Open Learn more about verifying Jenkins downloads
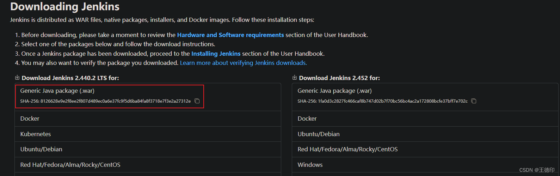 244,63
